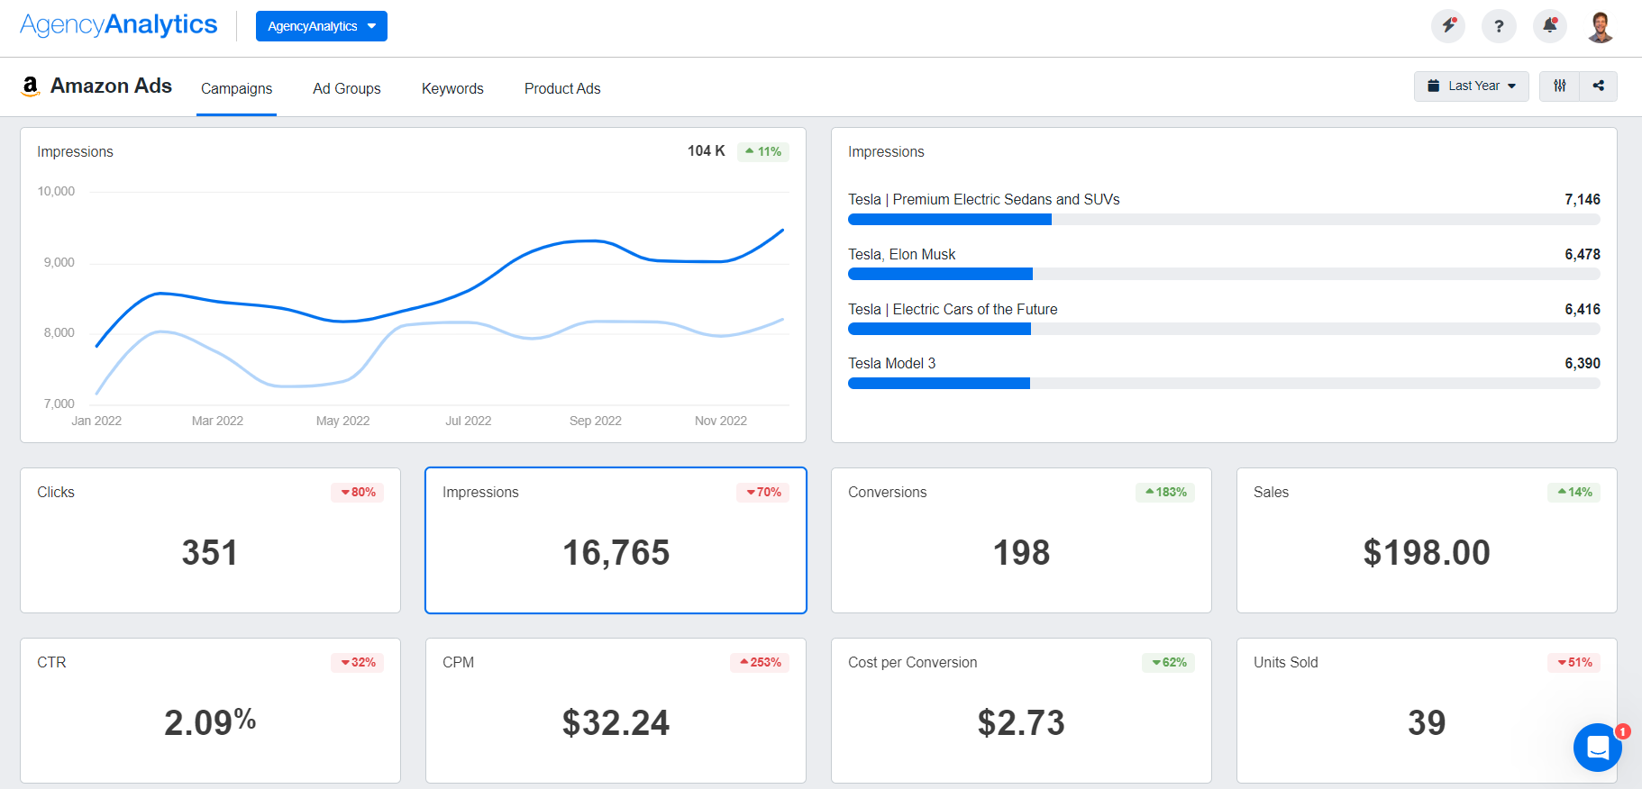This screenshot has height=789, width=1642.
Task: Select the Clicks metric card
Action: tap(210, 540)
